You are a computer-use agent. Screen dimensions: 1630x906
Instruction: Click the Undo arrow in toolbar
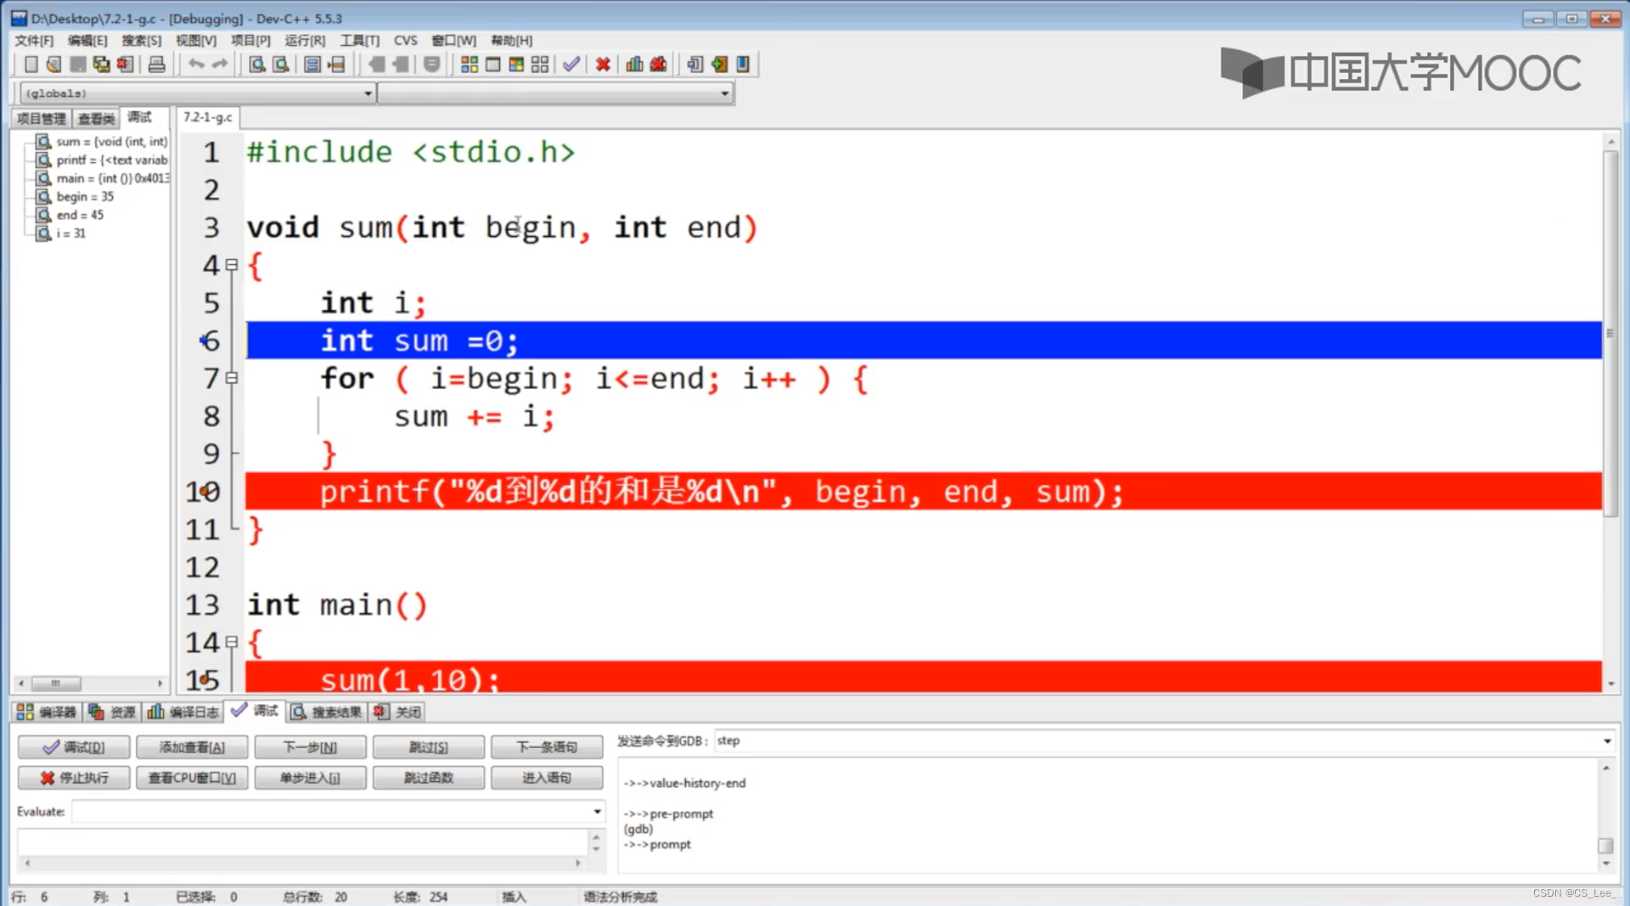point(196,65)
